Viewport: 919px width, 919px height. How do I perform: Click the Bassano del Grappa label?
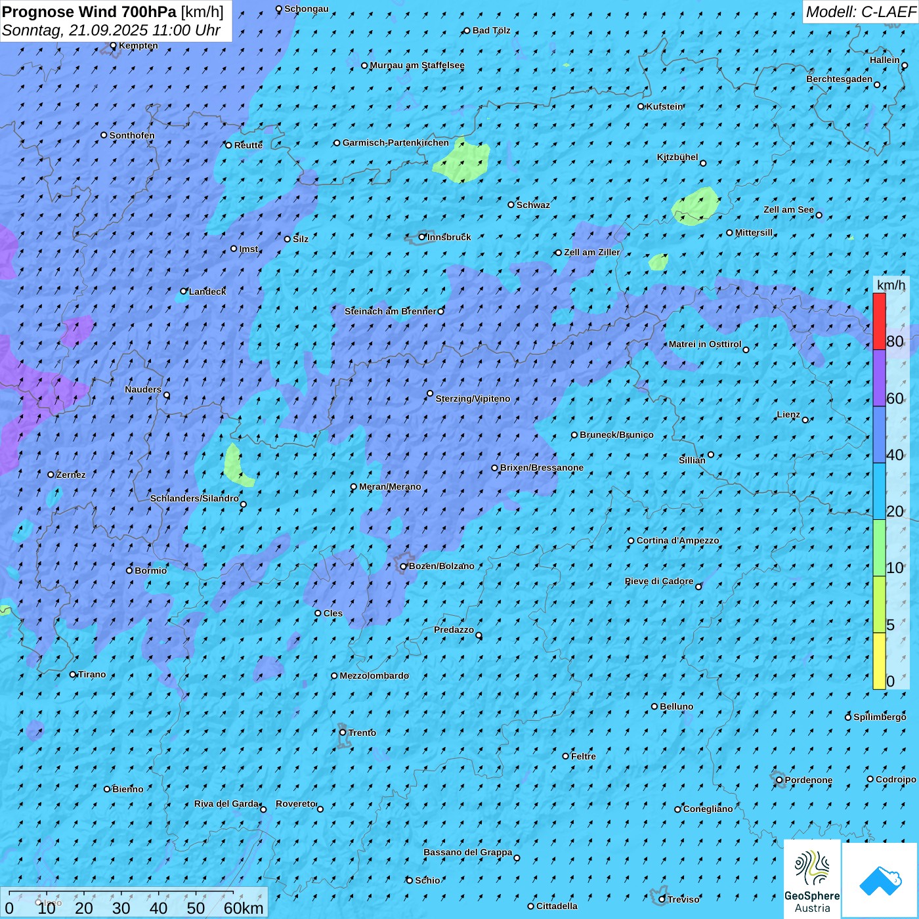pyautogui.click(x=468, y=853)
